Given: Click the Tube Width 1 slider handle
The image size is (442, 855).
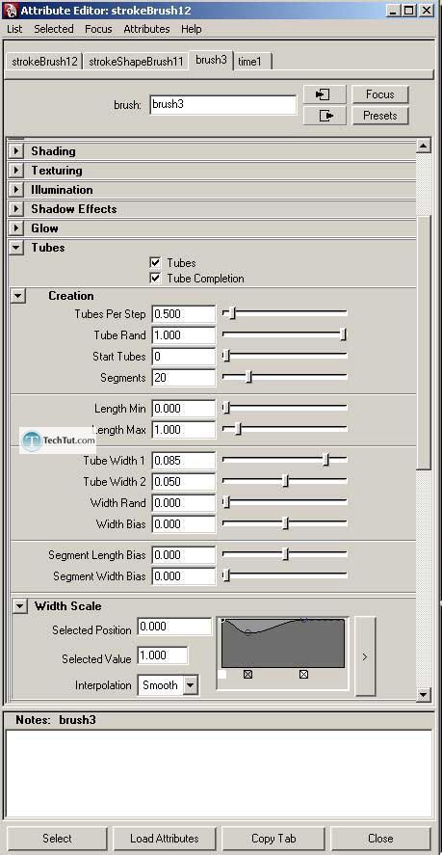Looking at the screenshot, I should point(325,460).
